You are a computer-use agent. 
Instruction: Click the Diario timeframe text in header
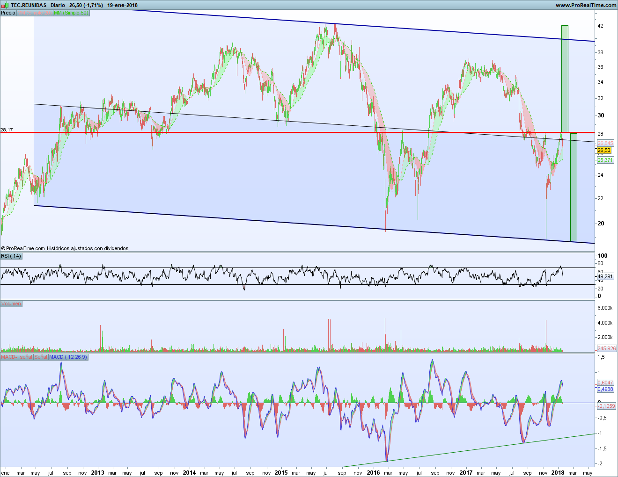coord(58,5)
